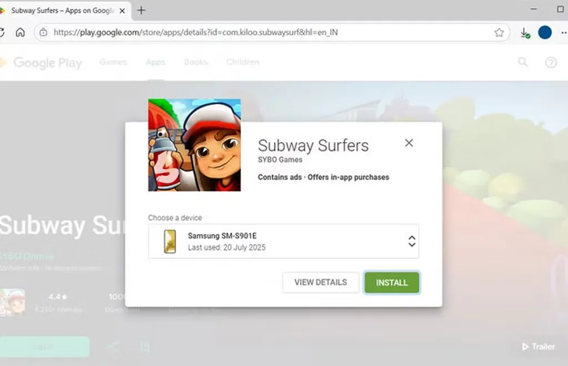The height and width of the screenshot is (366, 568).
Task: Reload the current page
Action: 2,32
